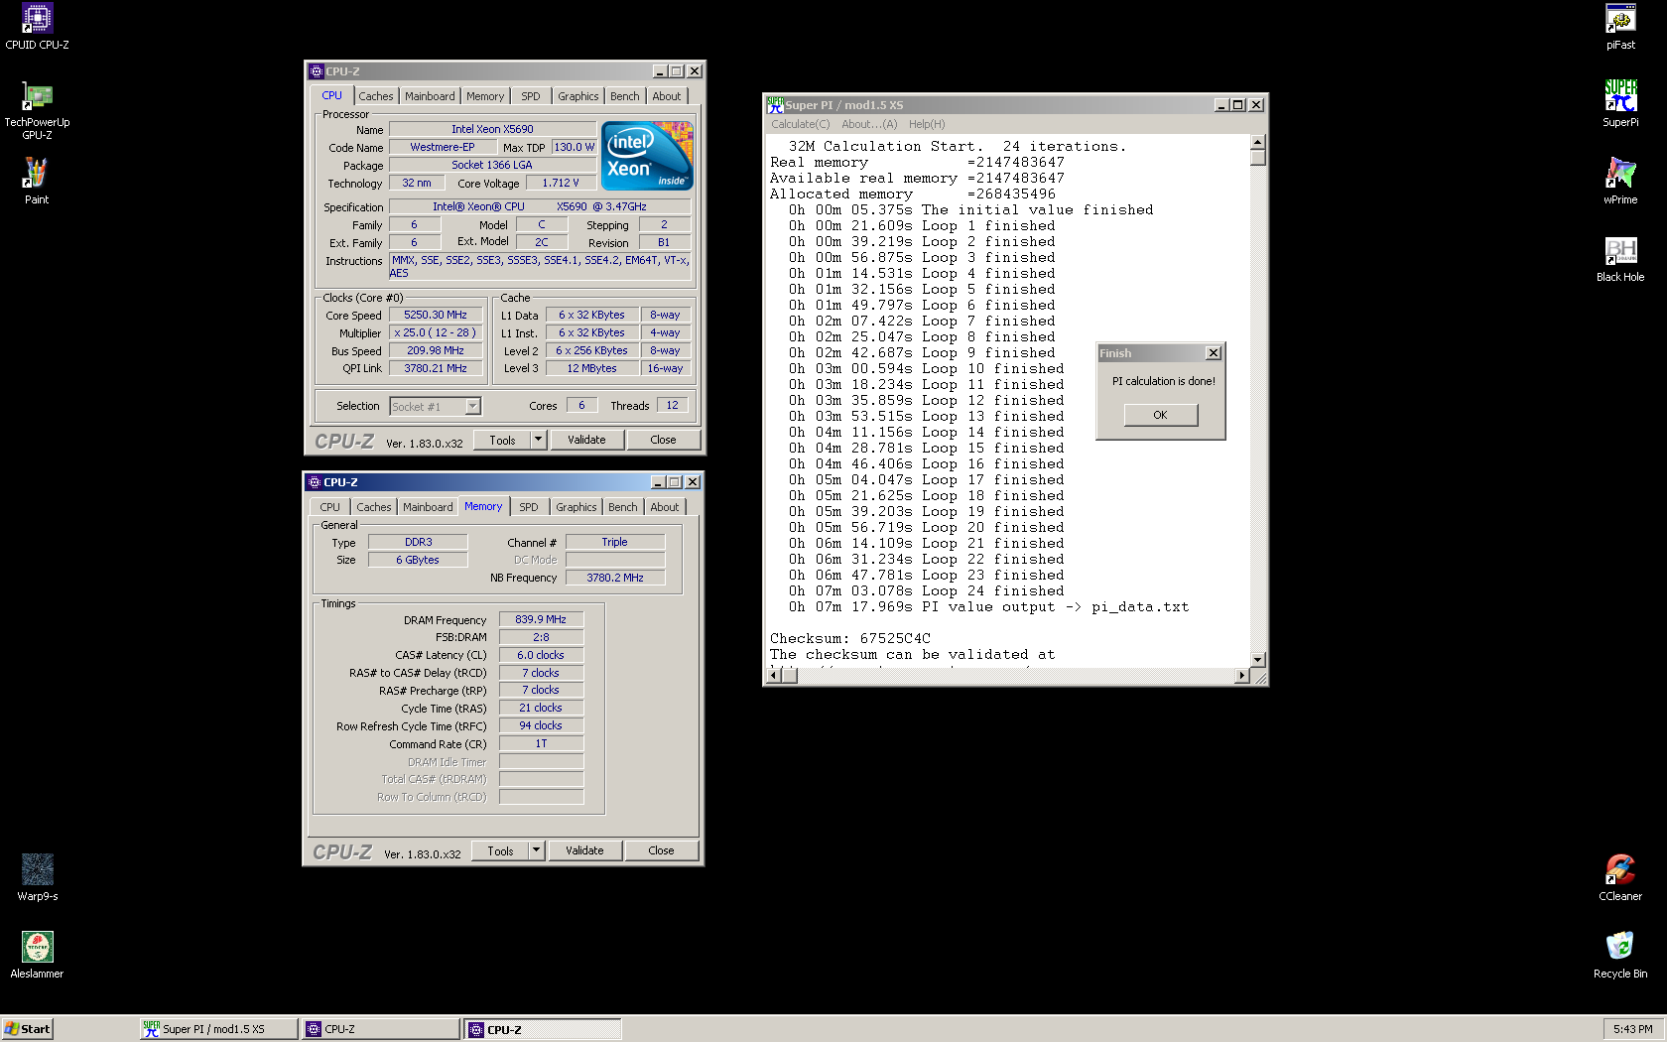Close the Finish dialog with X

[1213, 353]
